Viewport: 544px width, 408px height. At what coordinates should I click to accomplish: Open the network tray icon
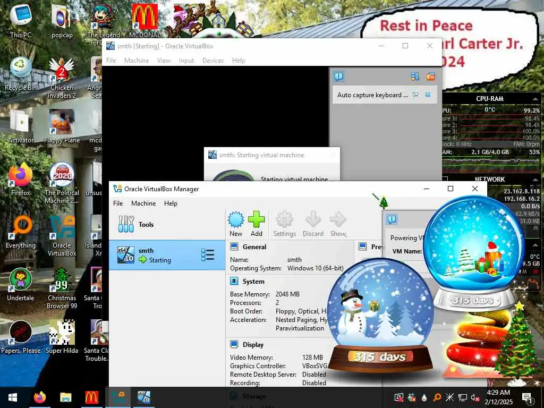(463, 397)
